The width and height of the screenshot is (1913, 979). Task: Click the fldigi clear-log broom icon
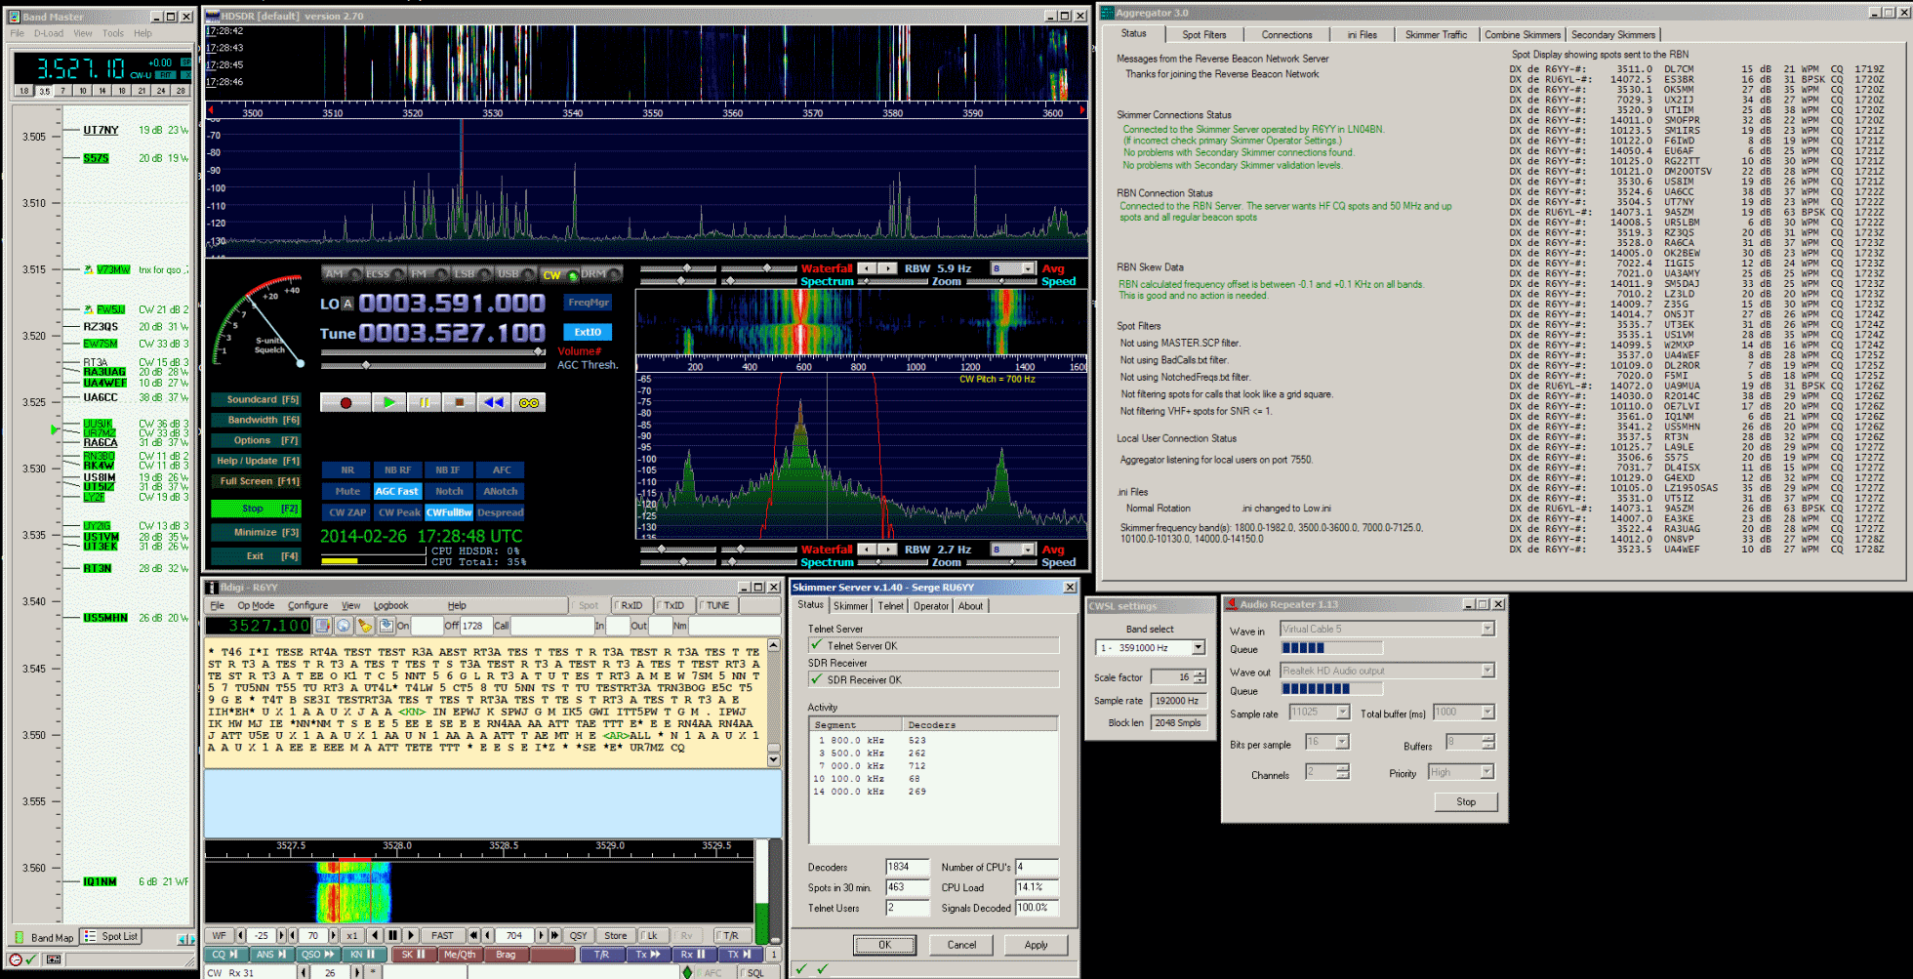[365, 625]
